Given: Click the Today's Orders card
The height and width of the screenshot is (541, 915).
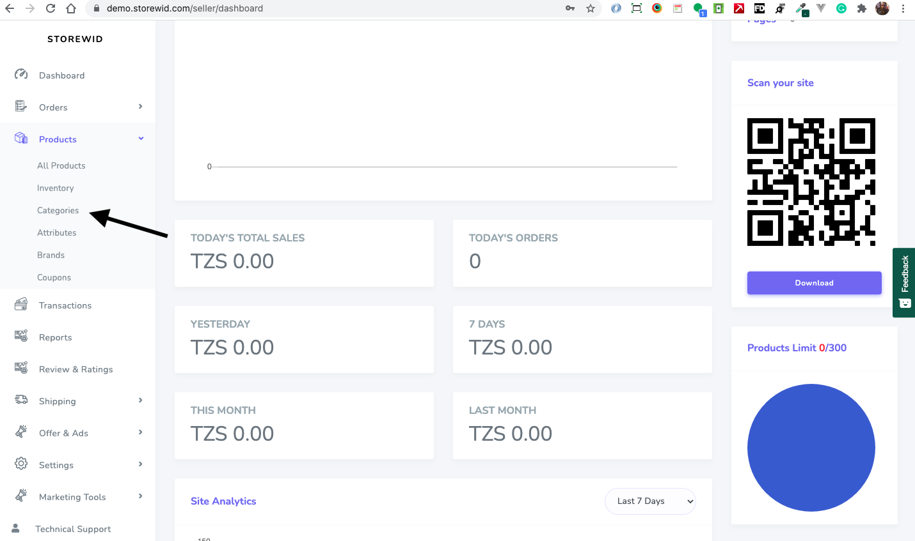Looking at the screenshot, I should coord(582,253).
